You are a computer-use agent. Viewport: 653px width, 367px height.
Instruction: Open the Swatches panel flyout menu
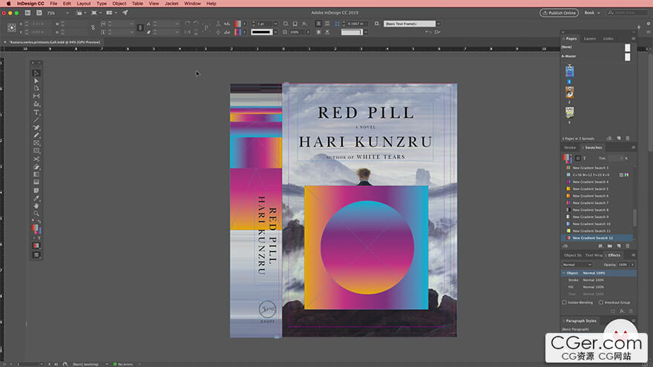pyautogui.click(x=634, y=148)
